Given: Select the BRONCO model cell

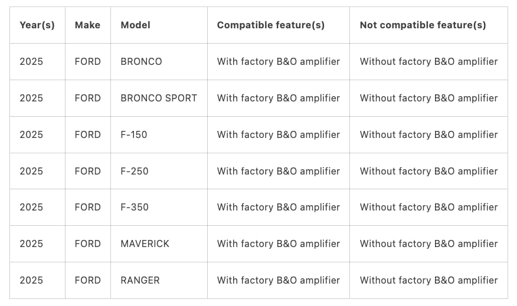Looking at the screenshot, I should pos(141,61).
